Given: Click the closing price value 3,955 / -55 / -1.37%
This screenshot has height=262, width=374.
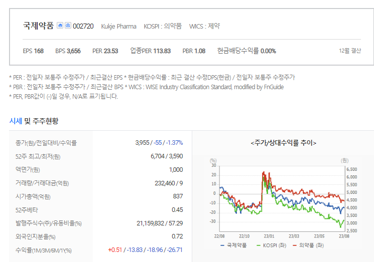Looking at the screenshot, I should 159,143.
